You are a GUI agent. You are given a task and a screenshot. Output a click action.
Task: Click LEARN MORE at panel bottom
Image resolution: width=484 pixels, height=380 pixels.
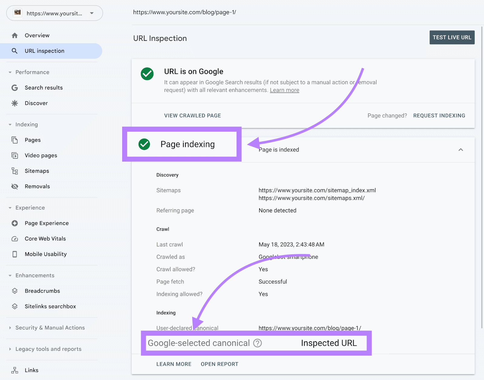click(174, 364)
